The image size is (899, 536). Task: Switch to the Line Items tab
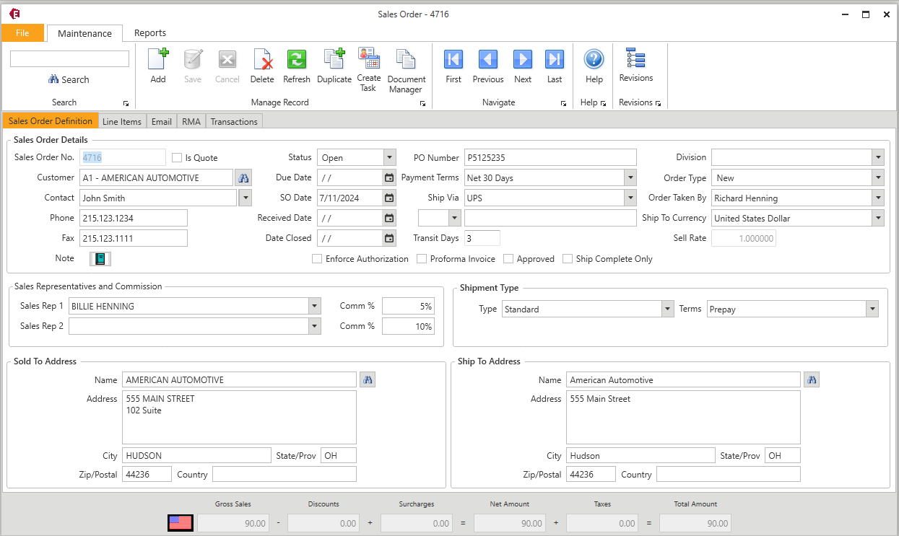121,120
